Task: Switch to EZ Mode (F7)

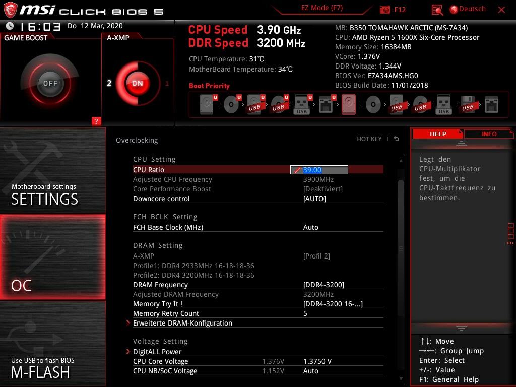Action: [x=322, y=8]
